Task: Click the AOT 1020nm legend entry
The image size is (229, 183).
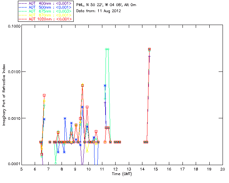Action: tap(45, 19)
